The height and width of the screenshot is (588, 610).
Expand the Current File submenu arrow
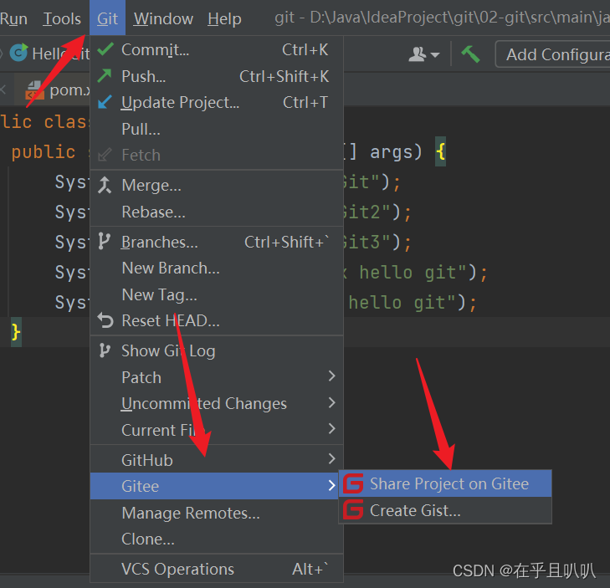tap(331, 428)
